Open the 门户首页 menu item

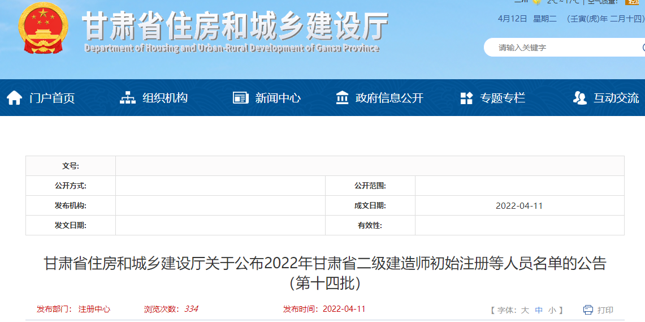coord(52,98)
